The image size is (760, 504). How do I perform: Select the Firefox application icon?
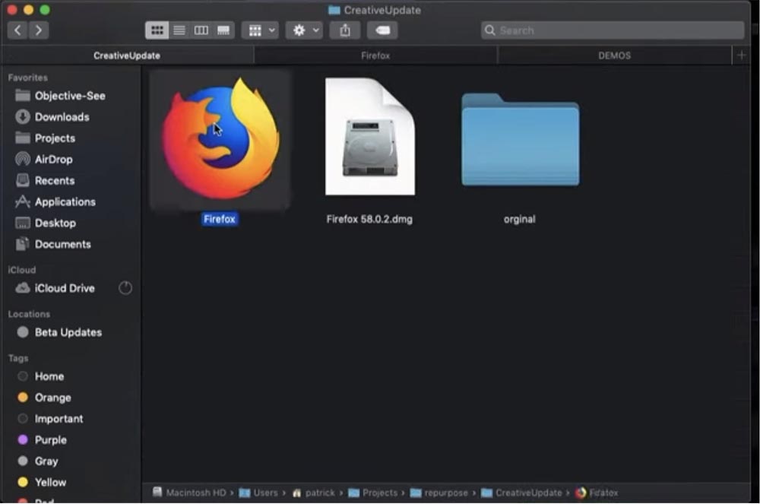tap(219, 137)
